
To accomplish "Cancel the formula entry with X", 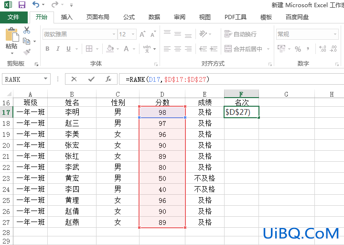I will click(74, 79).
